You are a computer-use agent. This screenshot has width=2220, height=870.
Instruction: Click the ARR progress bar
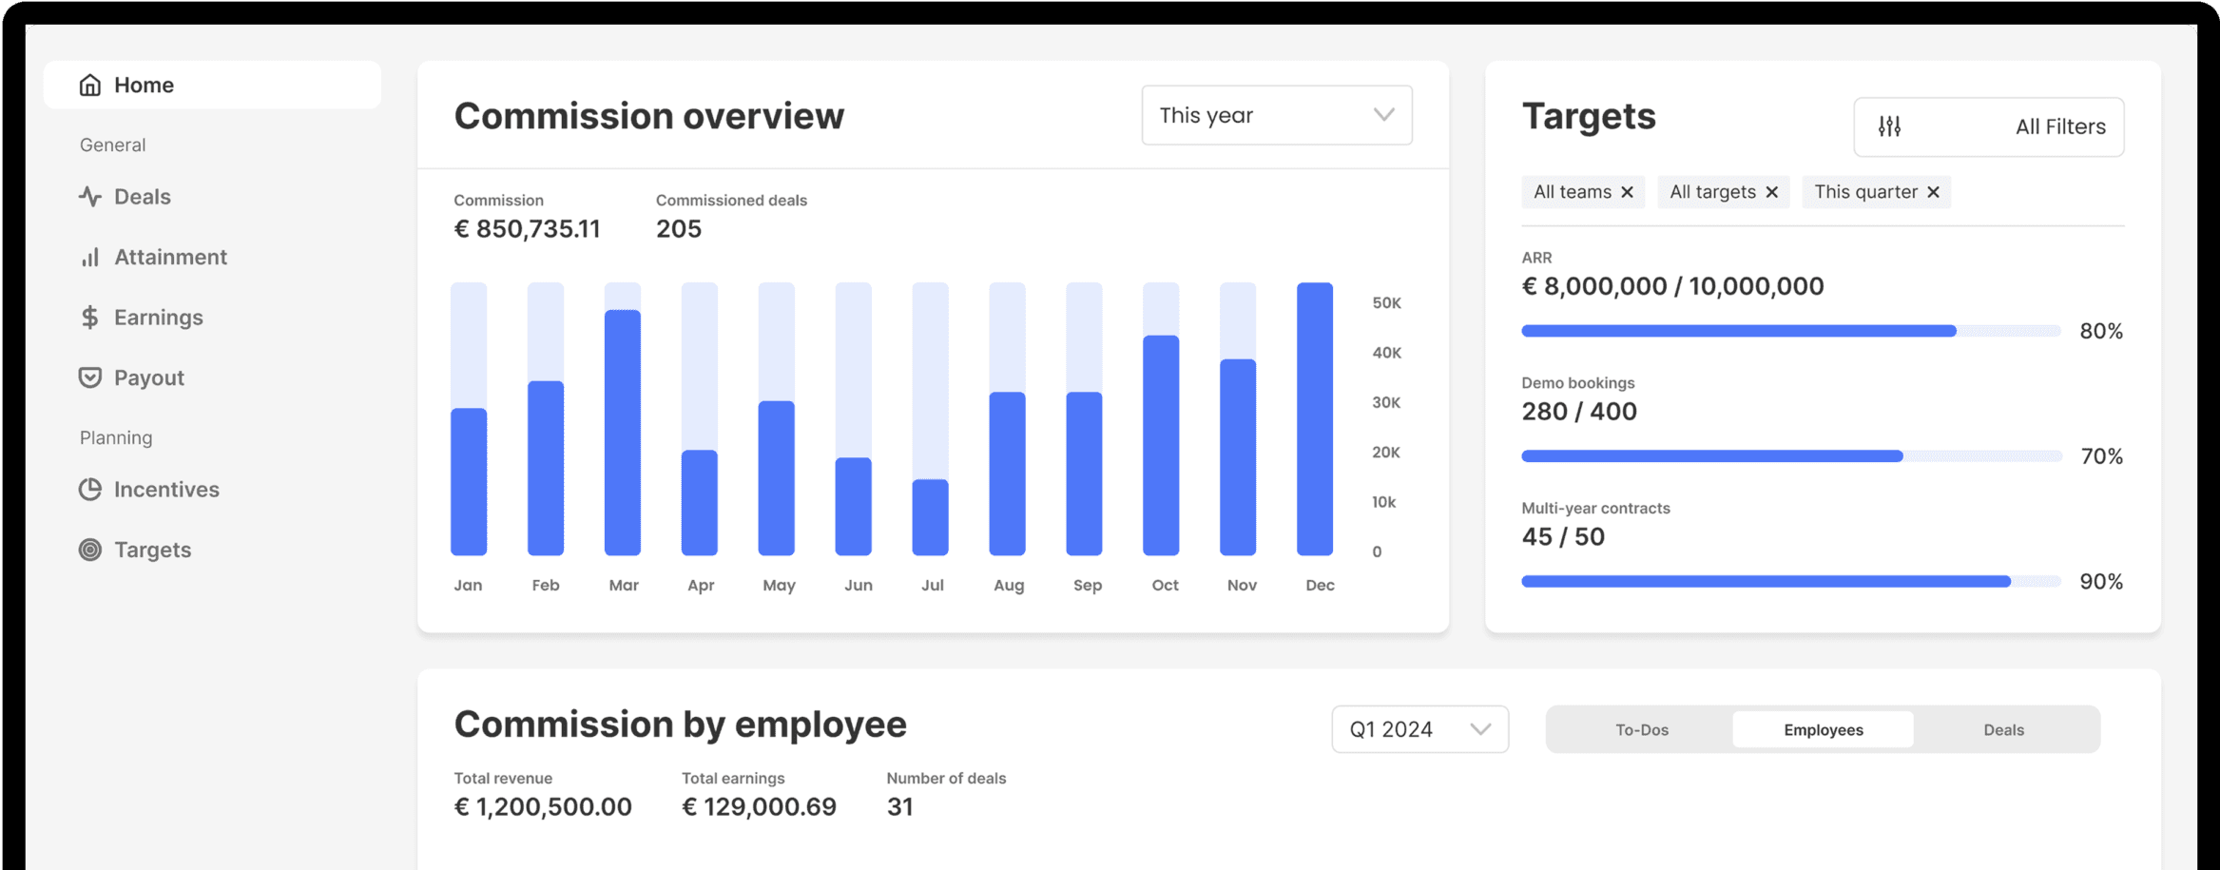coord(1790,331)
